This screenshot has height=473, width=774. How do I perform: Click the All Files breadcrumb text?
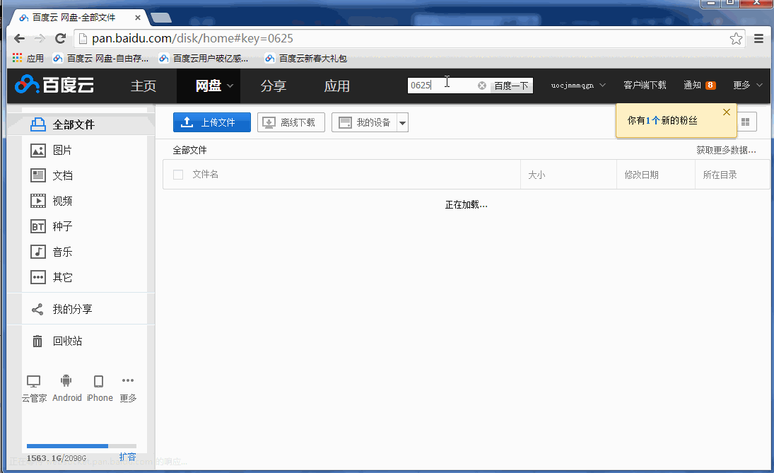click(x=189, y=150)
